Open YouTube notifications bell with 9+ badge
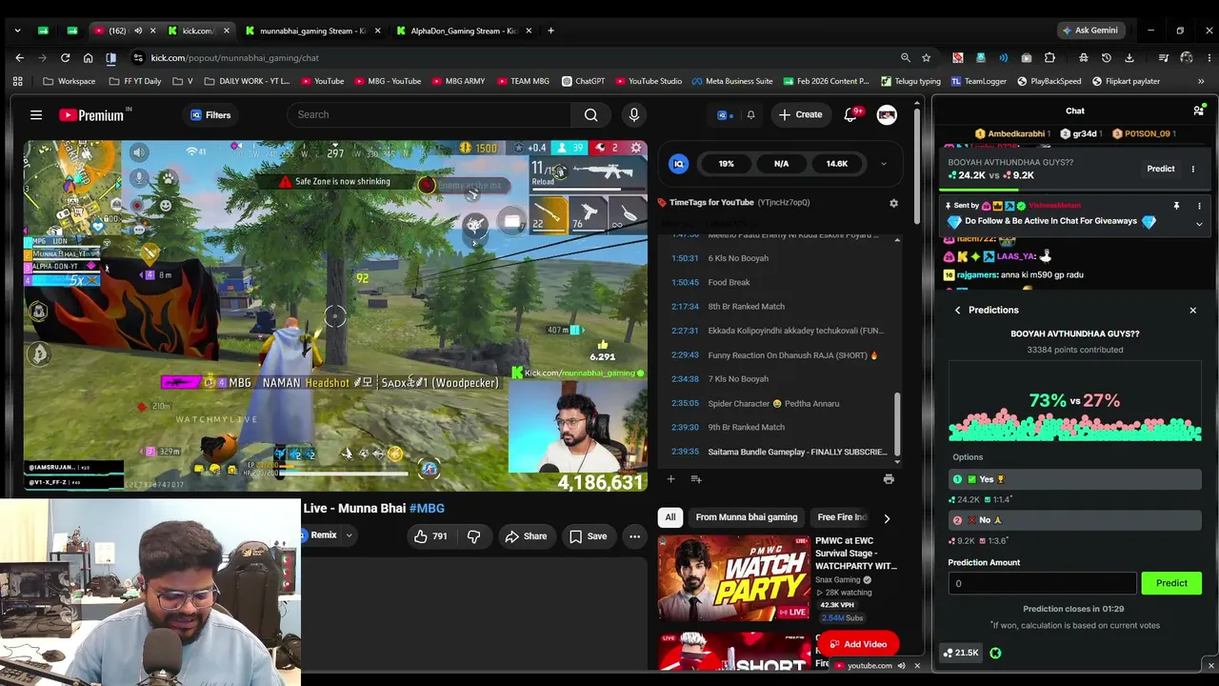Viewport: 1219px width, 686px height. tap(850, 115)
